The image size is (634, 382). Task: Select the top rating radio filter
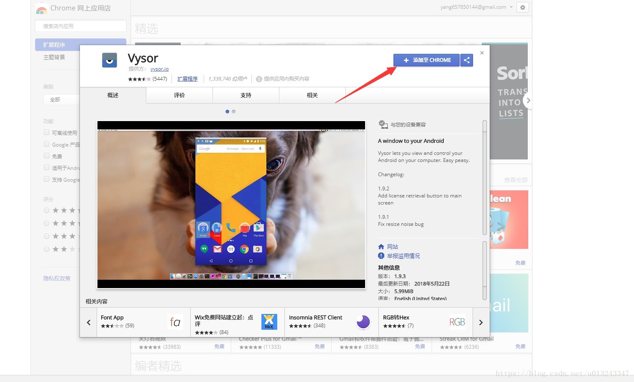point(47,210)
